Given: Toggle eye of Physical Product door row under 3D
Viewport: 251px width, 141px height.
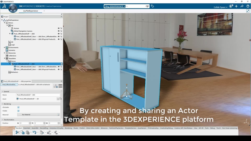Looking at the screenshot, I should [x=59, y=39].
